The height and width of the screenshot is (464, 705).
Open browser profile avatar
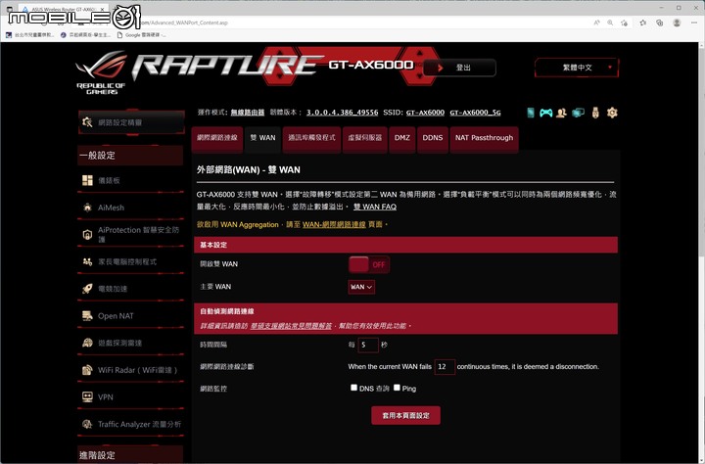677,23
